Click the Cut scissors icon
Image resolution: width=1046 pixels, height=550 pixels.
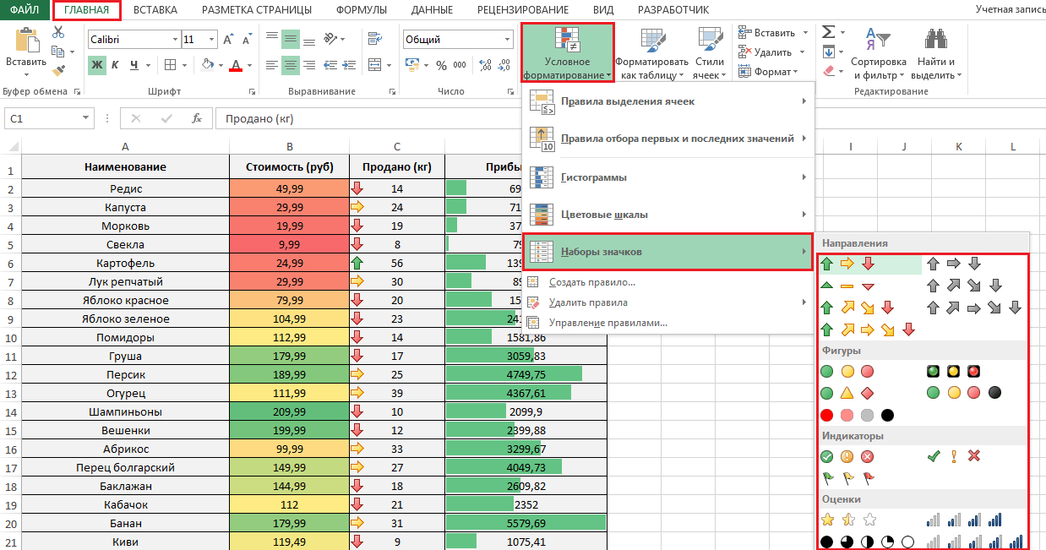tap(58, 32)
